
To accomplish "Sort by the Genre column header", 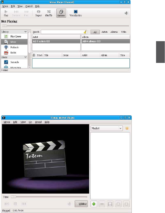I will 71,55.
